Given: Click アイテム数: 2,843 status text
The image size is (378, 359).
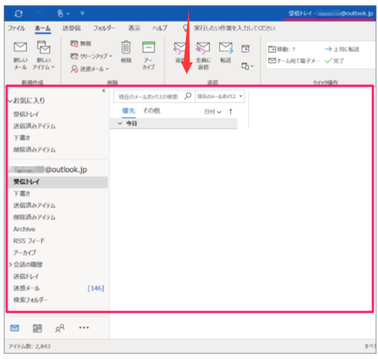Looking at the screenshot, I should tap(29, 346).
